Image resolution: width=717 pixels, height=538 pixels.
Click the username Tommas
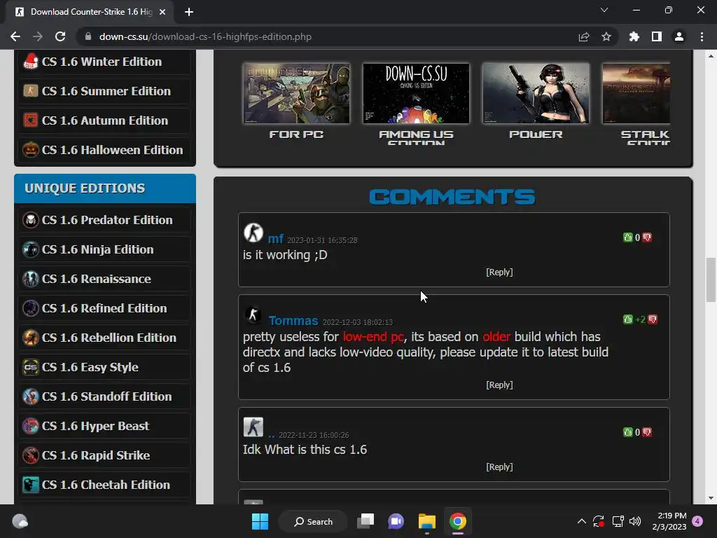point(293,321)
